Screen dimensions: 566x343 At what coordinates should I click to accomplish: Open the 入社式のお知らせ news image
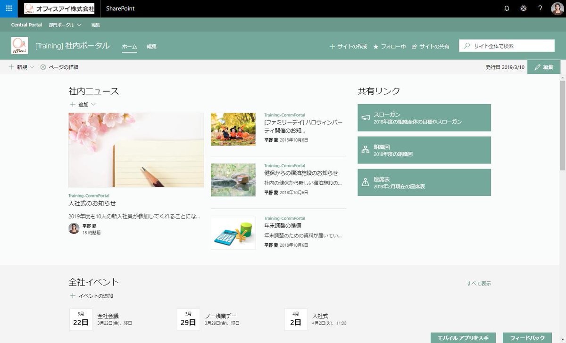(x=136, y=150)
